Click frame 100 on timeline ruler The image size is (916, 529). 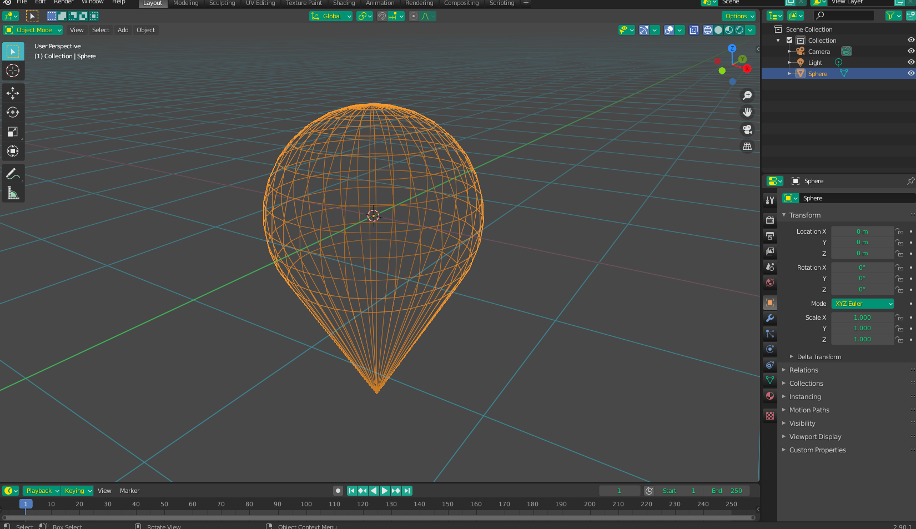pyautogui.click(x=306, y=504)
